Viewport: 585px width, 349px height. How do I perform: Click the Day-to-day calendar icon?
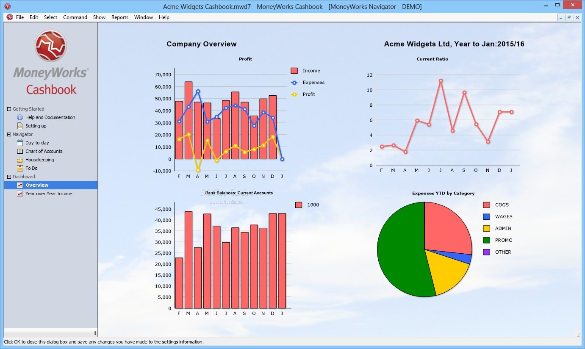[x=20, y=143]
